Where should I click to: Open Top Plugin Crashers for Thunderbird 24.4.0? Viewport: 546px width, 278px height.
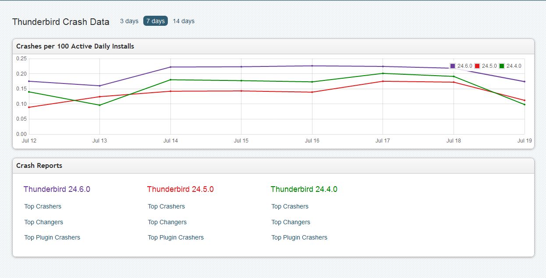(299, 237)
